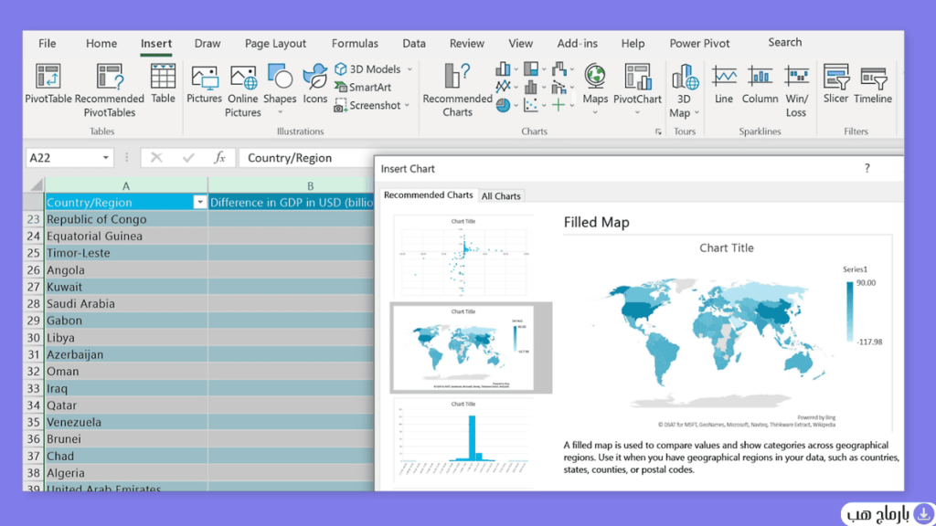Open the Data tab
The image size is (936, 526).
[414, 44]
